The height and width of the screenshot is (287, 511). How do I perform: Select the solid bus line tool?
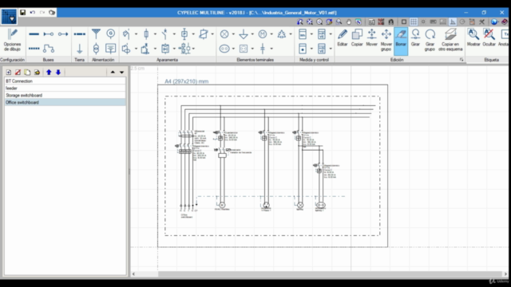(34, 33)
